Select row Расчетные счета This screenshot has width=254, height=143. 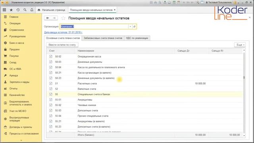pos(144,83)
